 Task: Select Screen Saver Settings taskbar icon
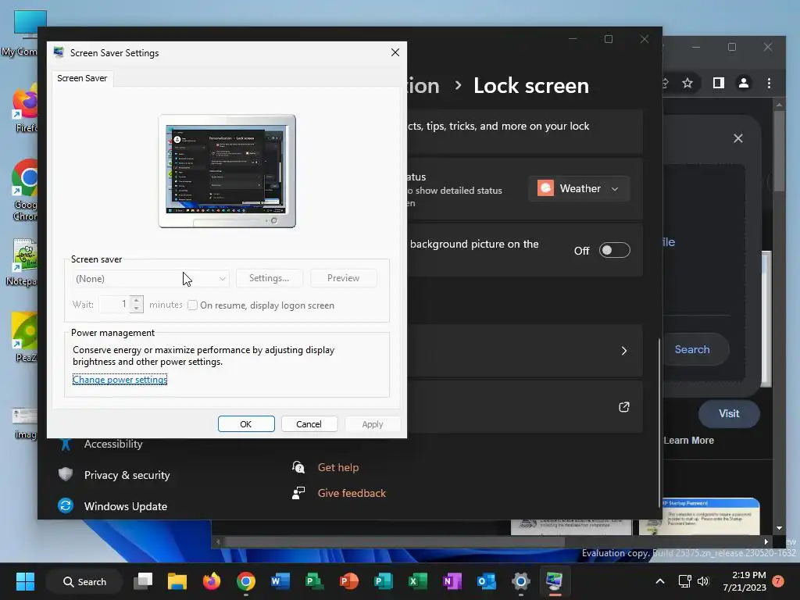[x=555, y=581]
